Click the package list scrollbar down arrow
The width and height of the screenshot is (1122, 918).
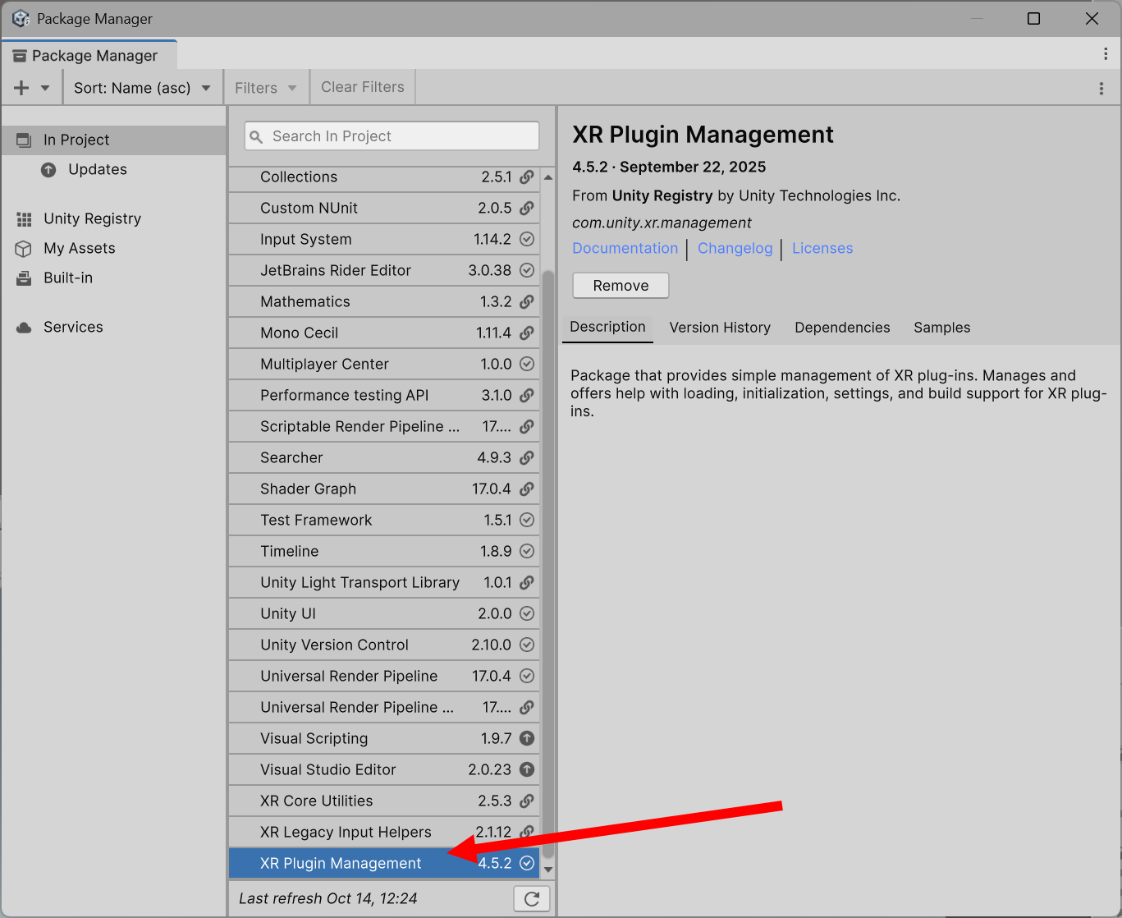[548, 869]
